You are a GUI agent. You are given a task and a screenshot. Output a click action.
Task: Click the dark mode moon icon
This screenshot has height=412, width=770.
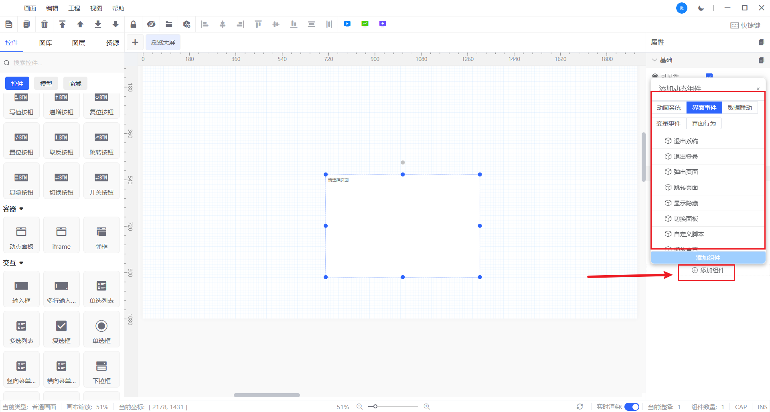pos(701,8)
